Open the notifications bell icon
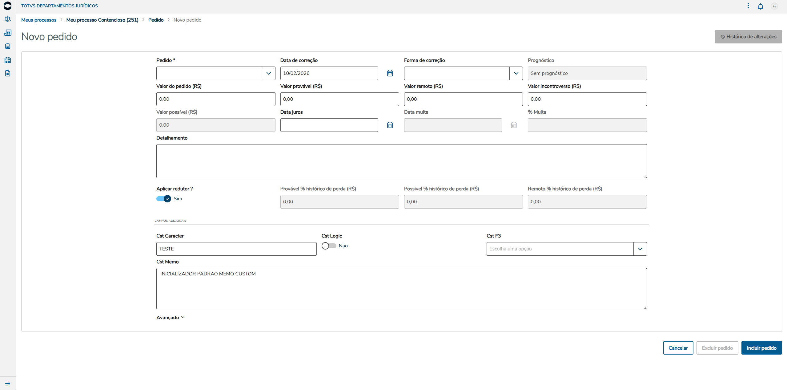 [x=760, y=6]
